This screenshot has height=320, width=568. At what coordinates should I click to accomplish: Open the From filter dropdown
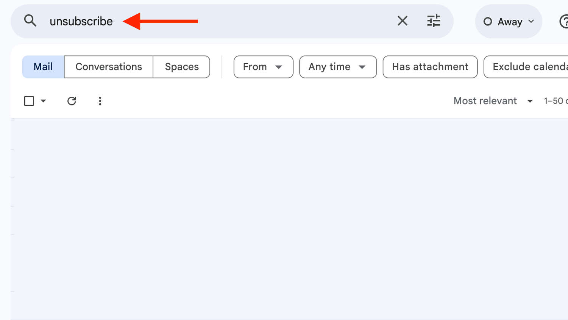(x=264, y=67)
